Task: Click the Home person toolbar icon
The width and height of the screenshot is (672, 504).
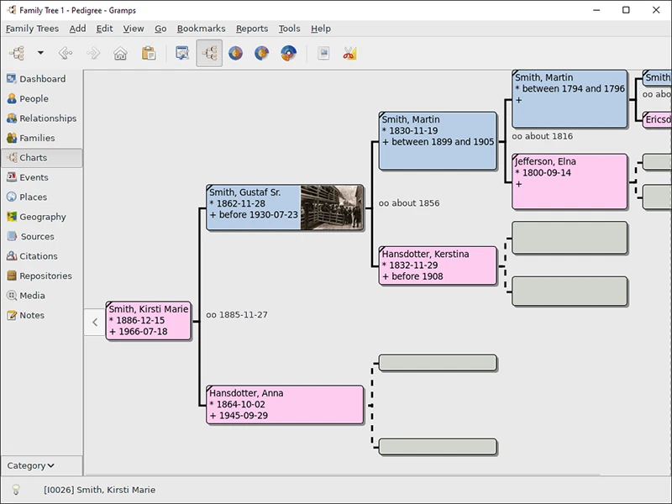Action: [x=120, y=53]
